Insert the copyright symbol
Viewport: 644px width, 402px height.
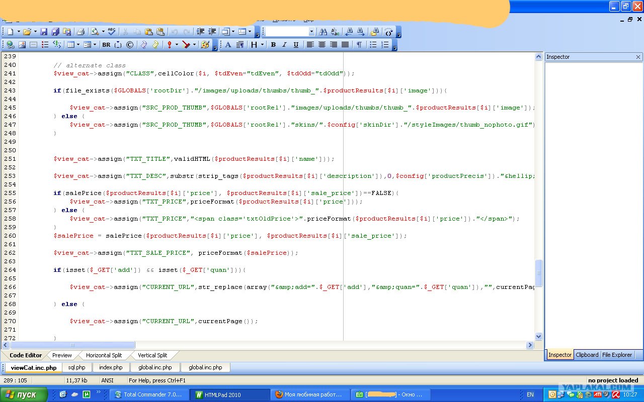[130, 45]
